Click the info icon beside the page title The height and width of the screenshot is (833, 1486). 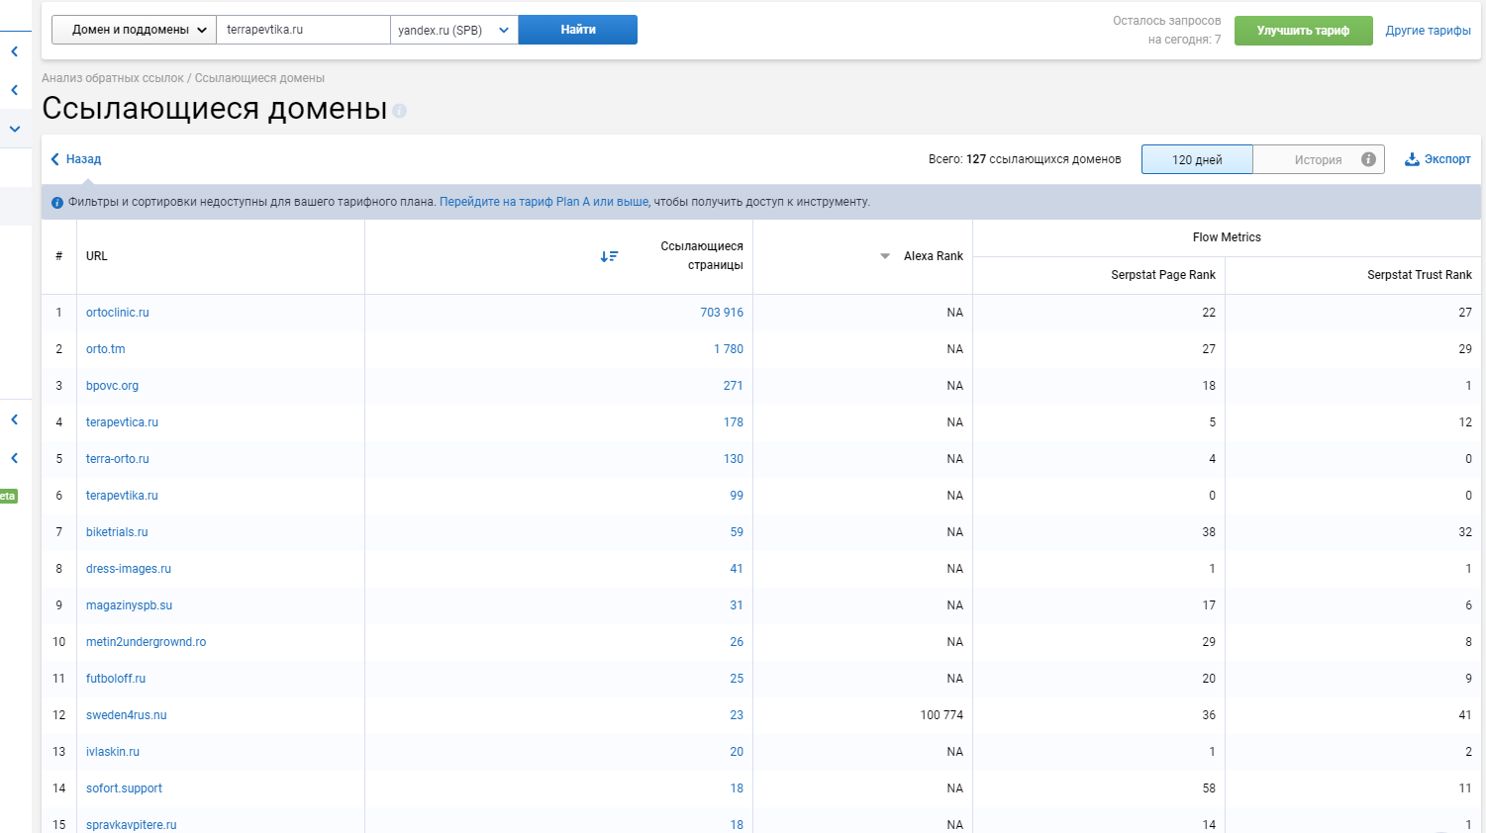(400, 111)
